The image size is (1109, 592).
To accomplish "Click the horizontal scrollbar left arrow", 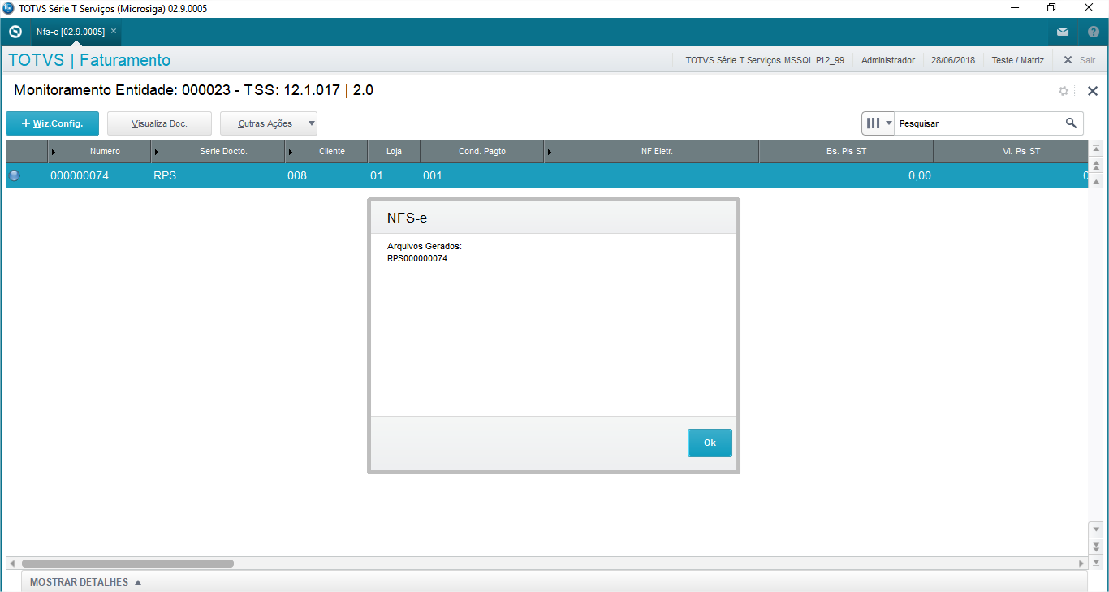I will (11, 563).
